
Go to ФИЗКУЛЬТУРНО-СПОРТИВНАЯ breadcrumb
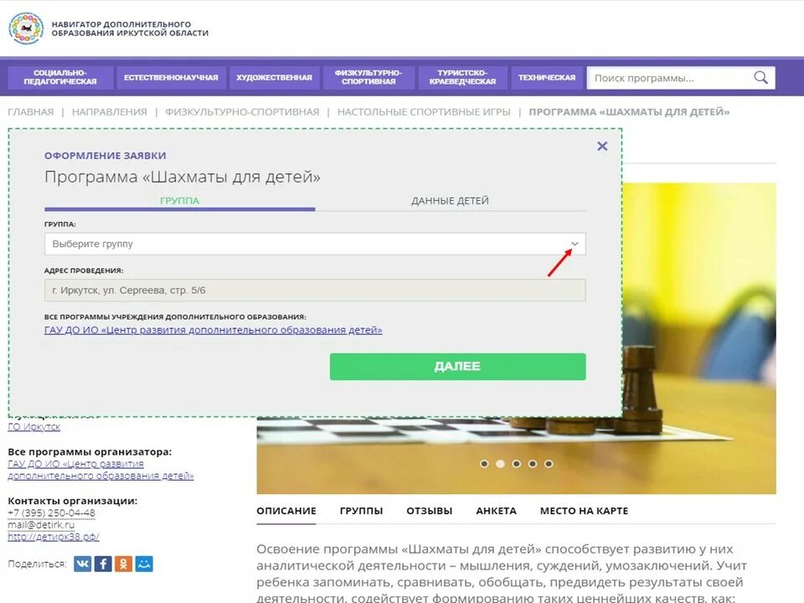(242, 111)
